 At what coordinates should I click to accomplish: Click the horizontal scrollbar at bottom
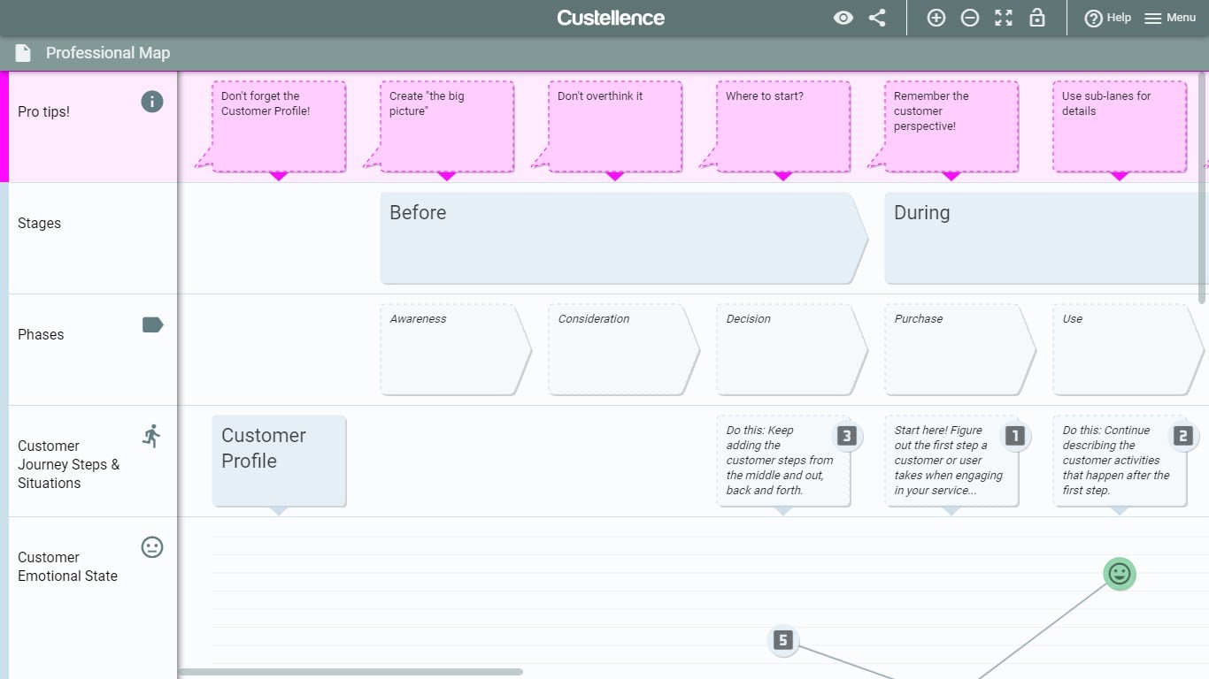coord(350,672)
